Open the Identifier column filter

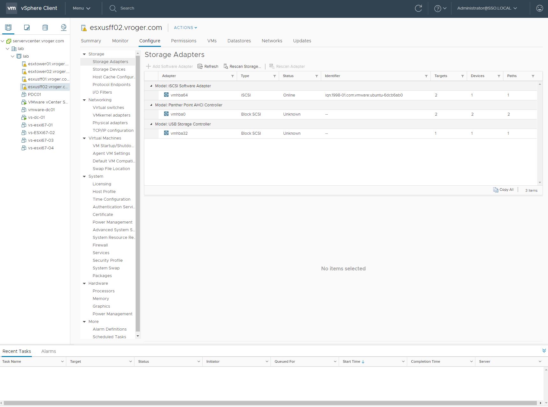click(x=426, y=76)
